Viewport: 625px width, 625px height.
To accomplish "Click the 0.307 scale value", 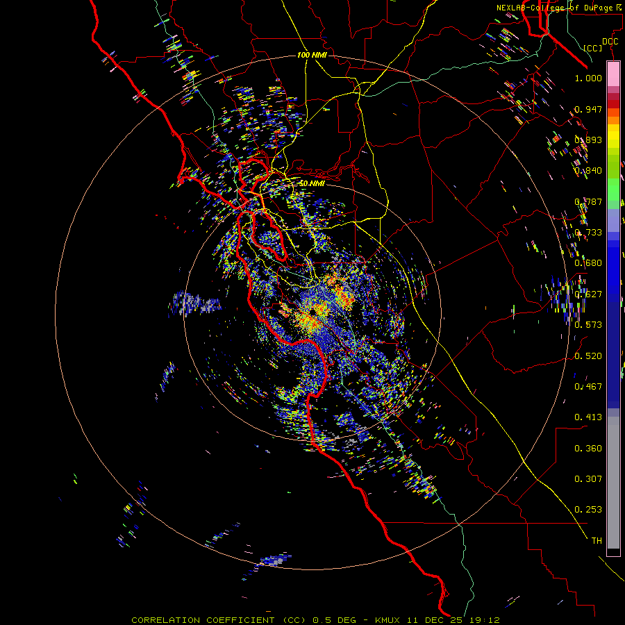I will coord(588,479).
